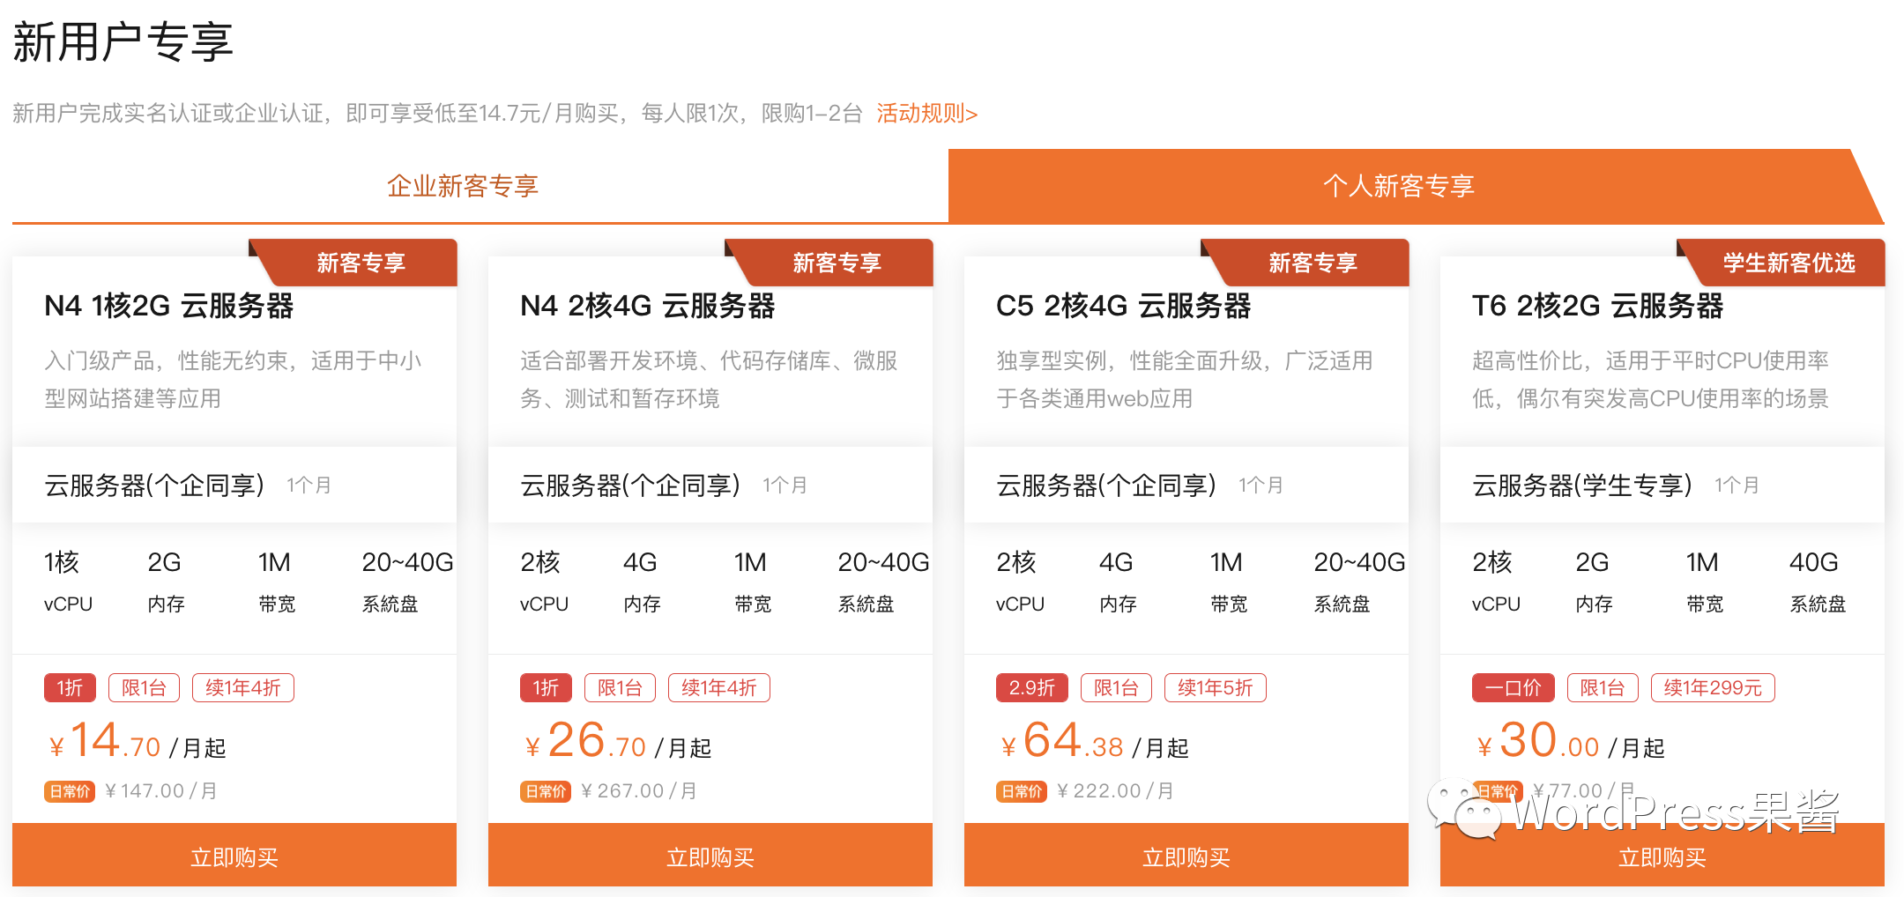Click 限1台 tag on T6 2核2G card
The image size is (1904, 897).
1603,688
